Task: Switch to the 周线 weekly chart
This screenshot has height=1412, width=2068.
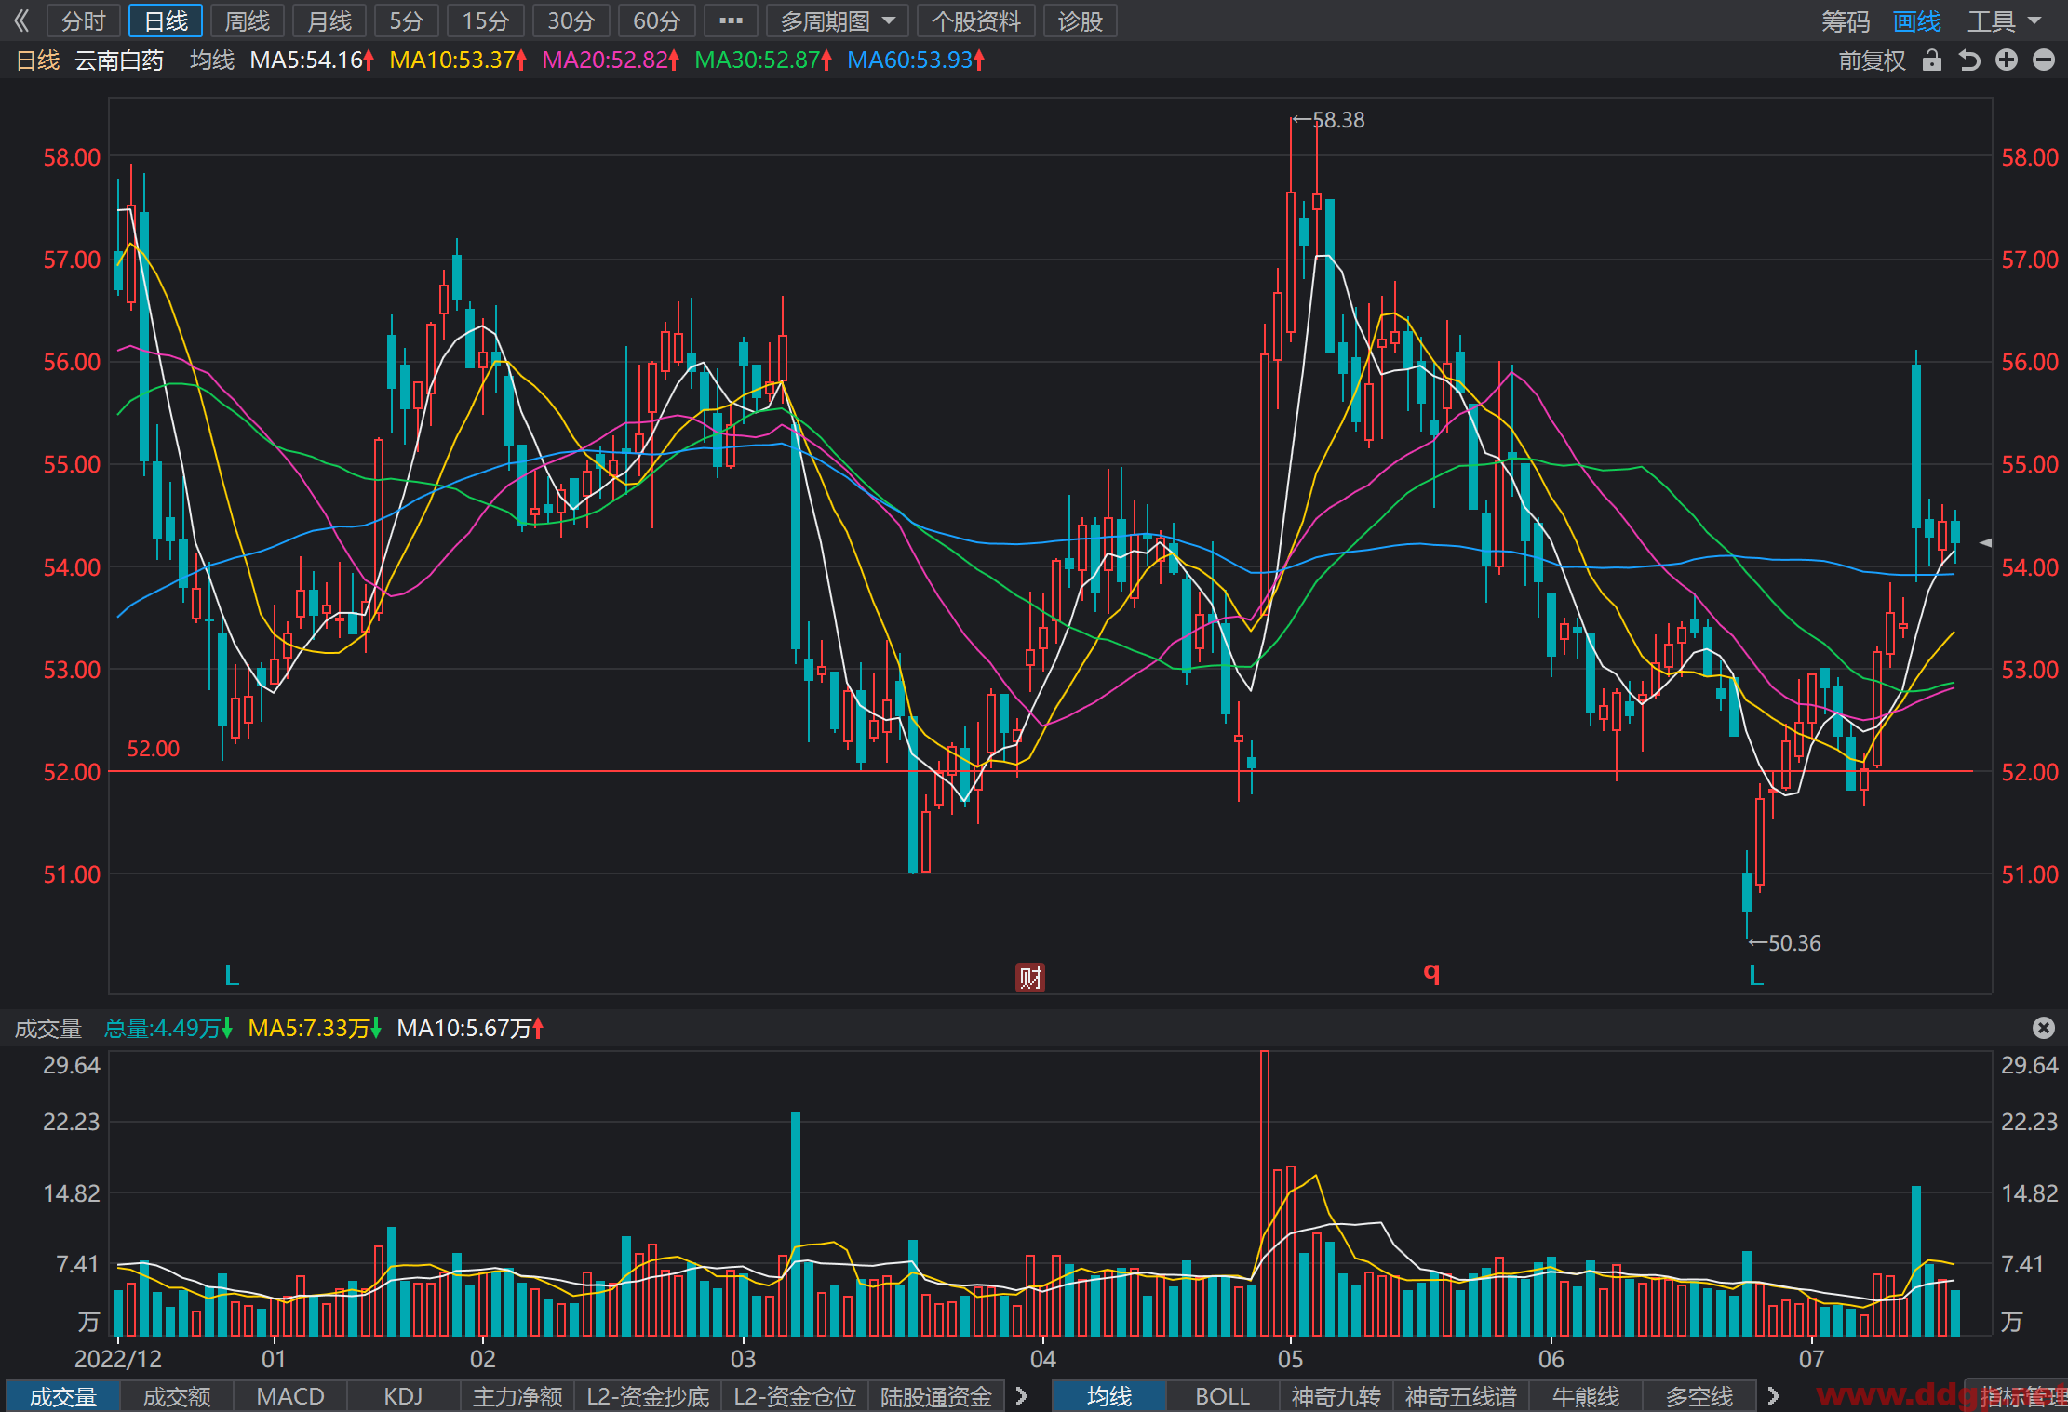Action: click(248, 20)
